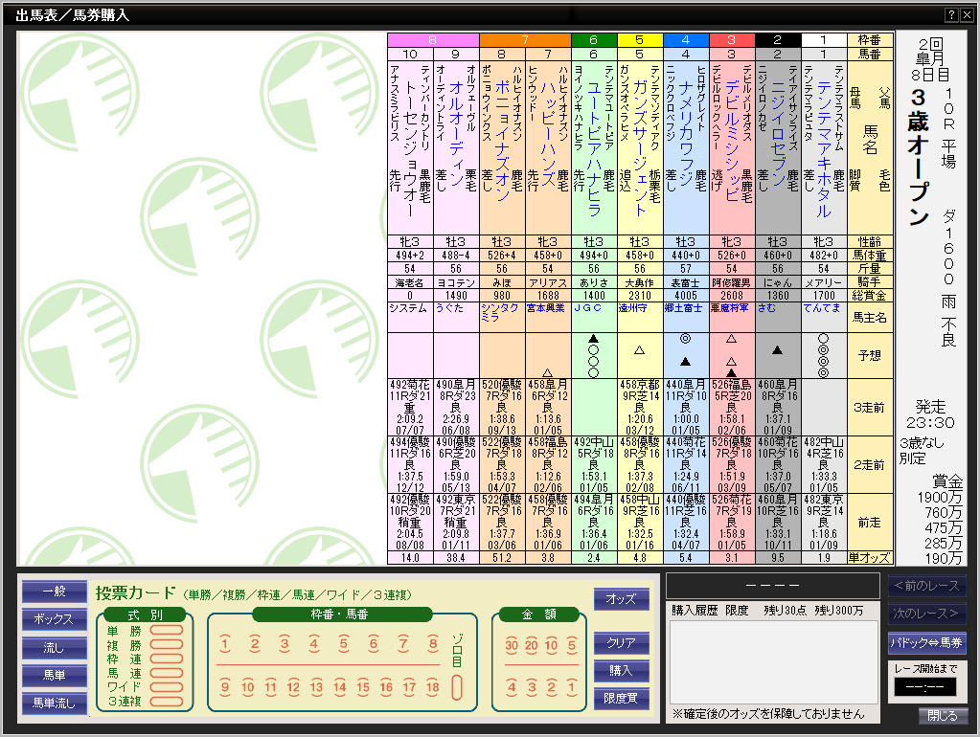
Task: Clear the voting card with クリア
Action: pos(622,642)
